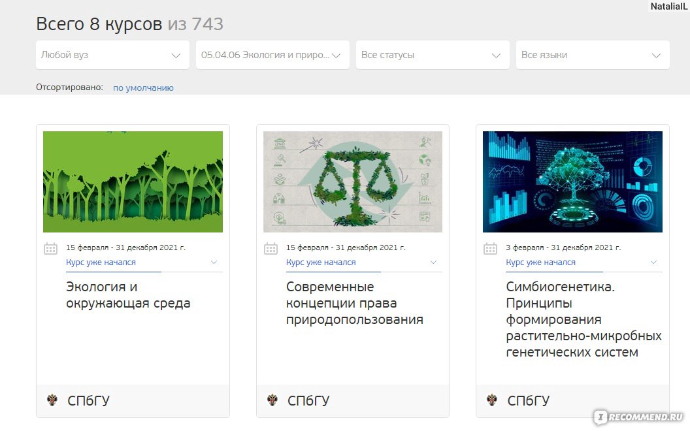Select 'СПбГУ' label on Симбиогенетика card
The image size is (690, 431).
pos(529,401)
